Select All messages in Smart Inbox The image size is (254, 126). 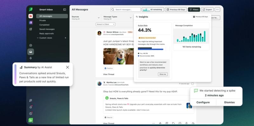click(52, 16)
